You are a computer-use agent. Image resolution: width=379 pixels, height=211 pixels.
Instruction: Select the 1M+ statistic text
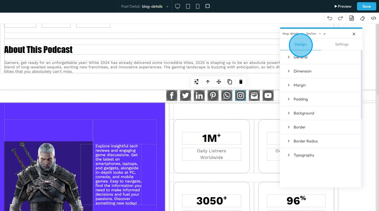click(x=211, y=138)
